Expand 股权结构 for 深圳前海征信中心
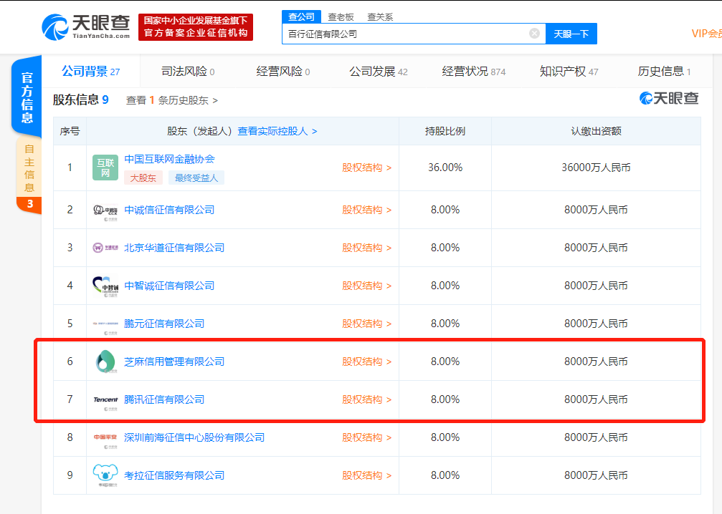 [x=366, y=437]
